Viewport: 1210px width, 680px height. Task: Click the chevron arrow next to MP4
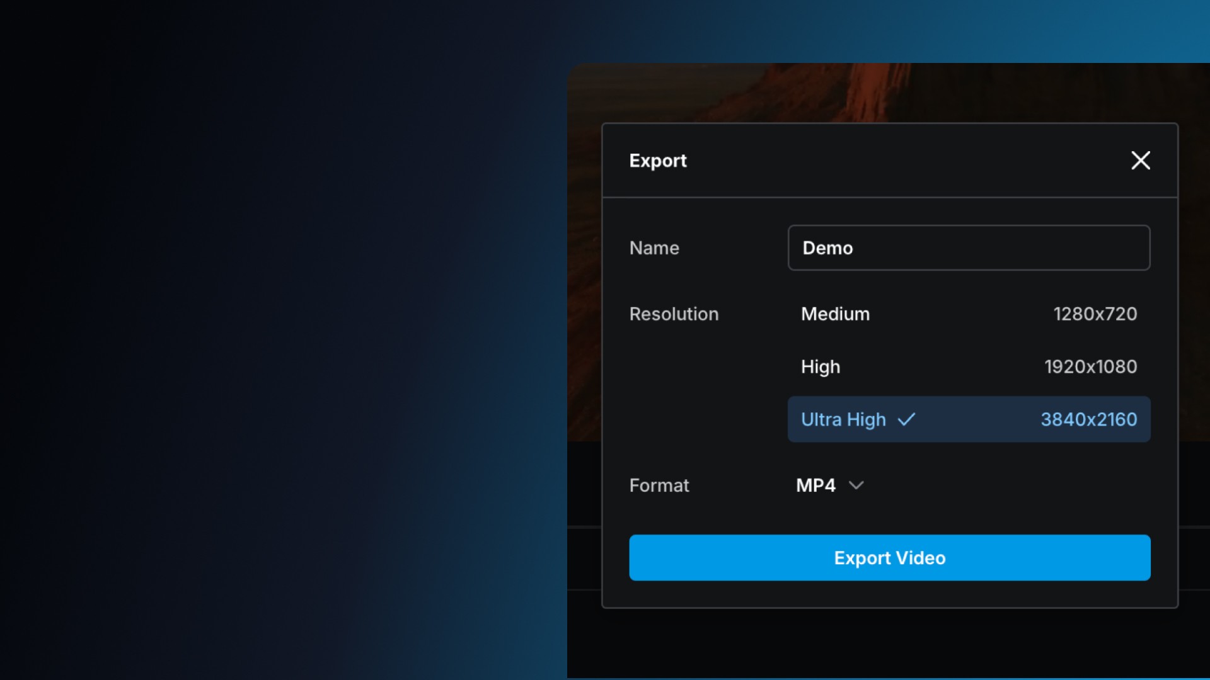tap(856, 485)
